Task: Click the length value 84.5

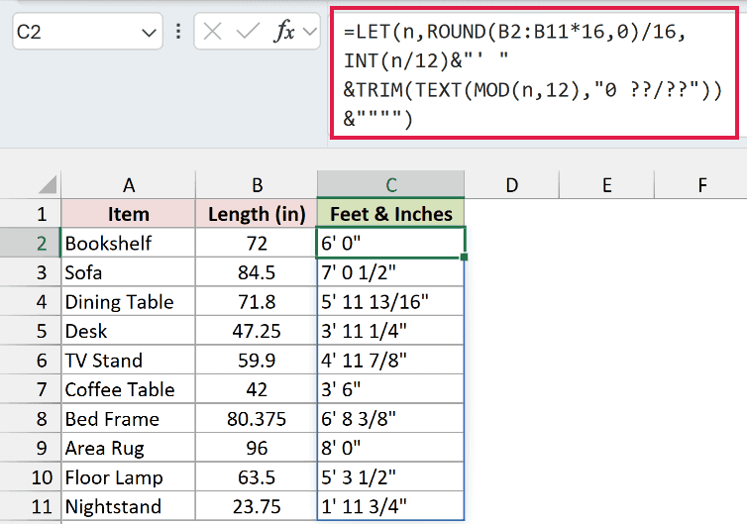Action: (257, 272)
